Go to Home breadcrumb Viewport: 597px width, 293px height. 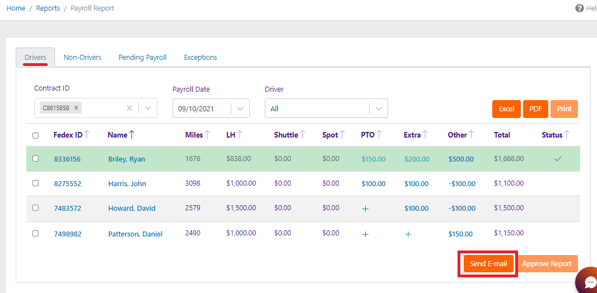coord(16,8)
